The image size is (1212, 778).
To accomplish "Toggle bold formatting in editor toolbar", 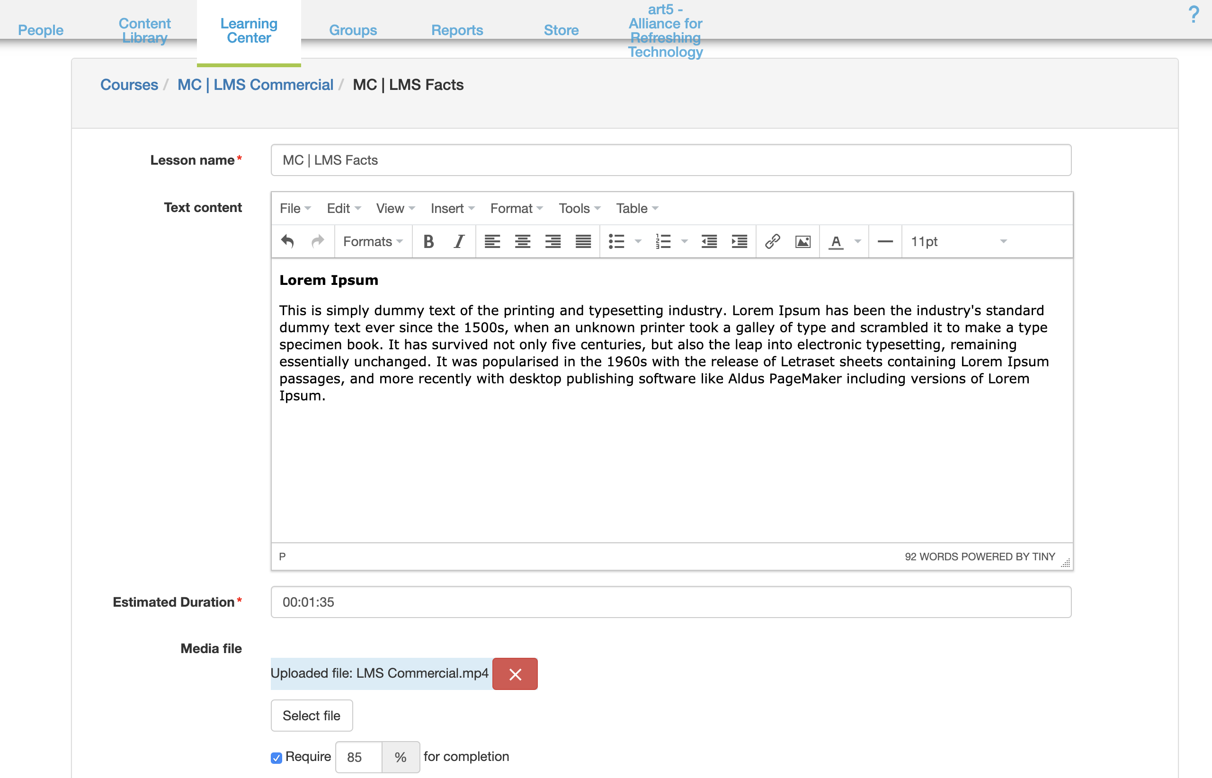I will pos(428,241).
